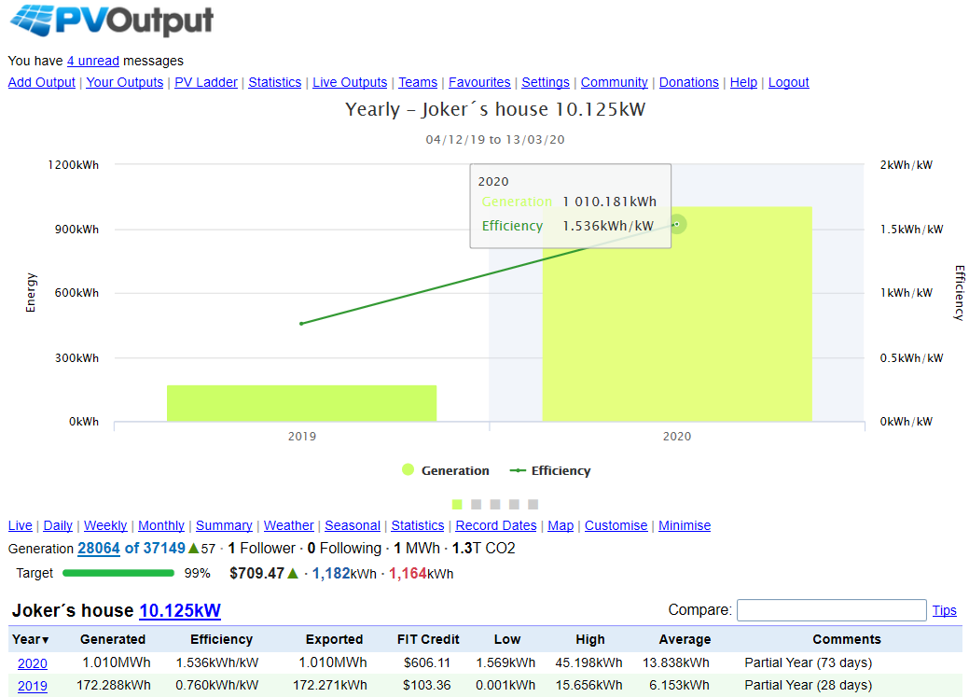Click the green arrow beside $709.47
This screenshot has width=969, height=697.
coord(293,573)
